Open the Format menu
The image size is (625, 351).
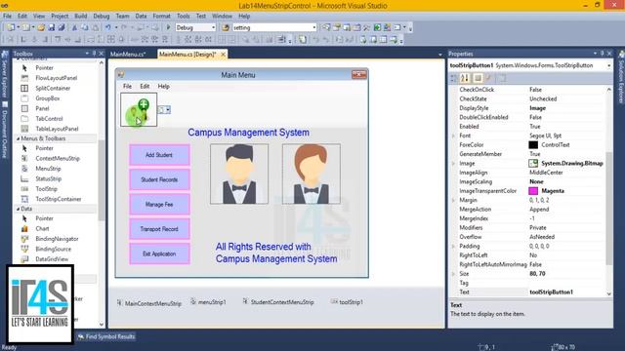[161, 16]
